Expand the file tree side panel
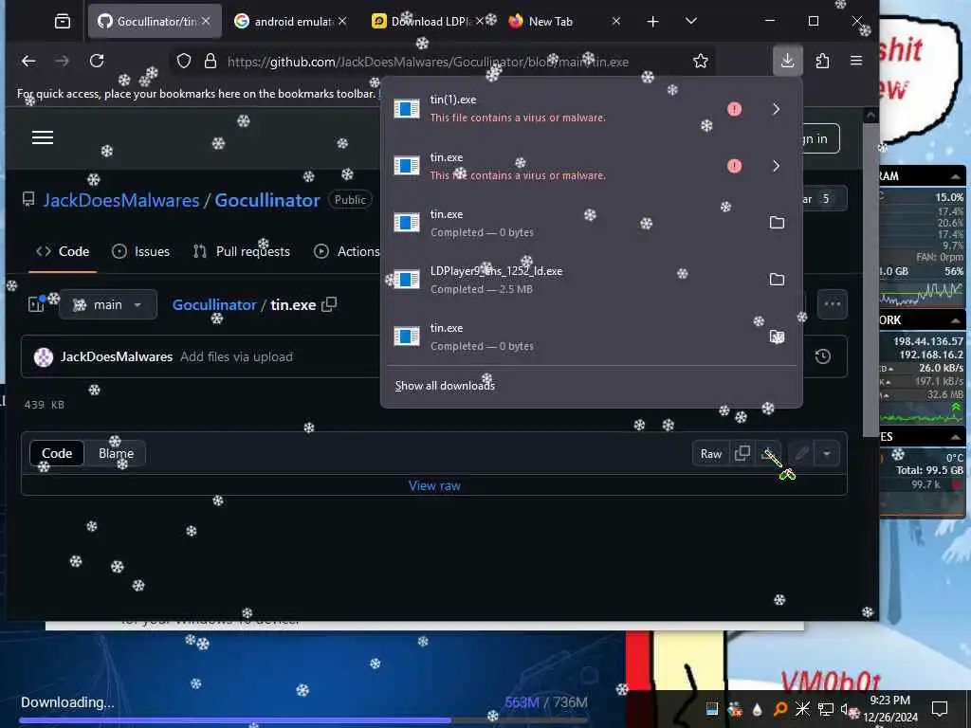This screenshot has height=728, width=971. (x=36, y=304)
